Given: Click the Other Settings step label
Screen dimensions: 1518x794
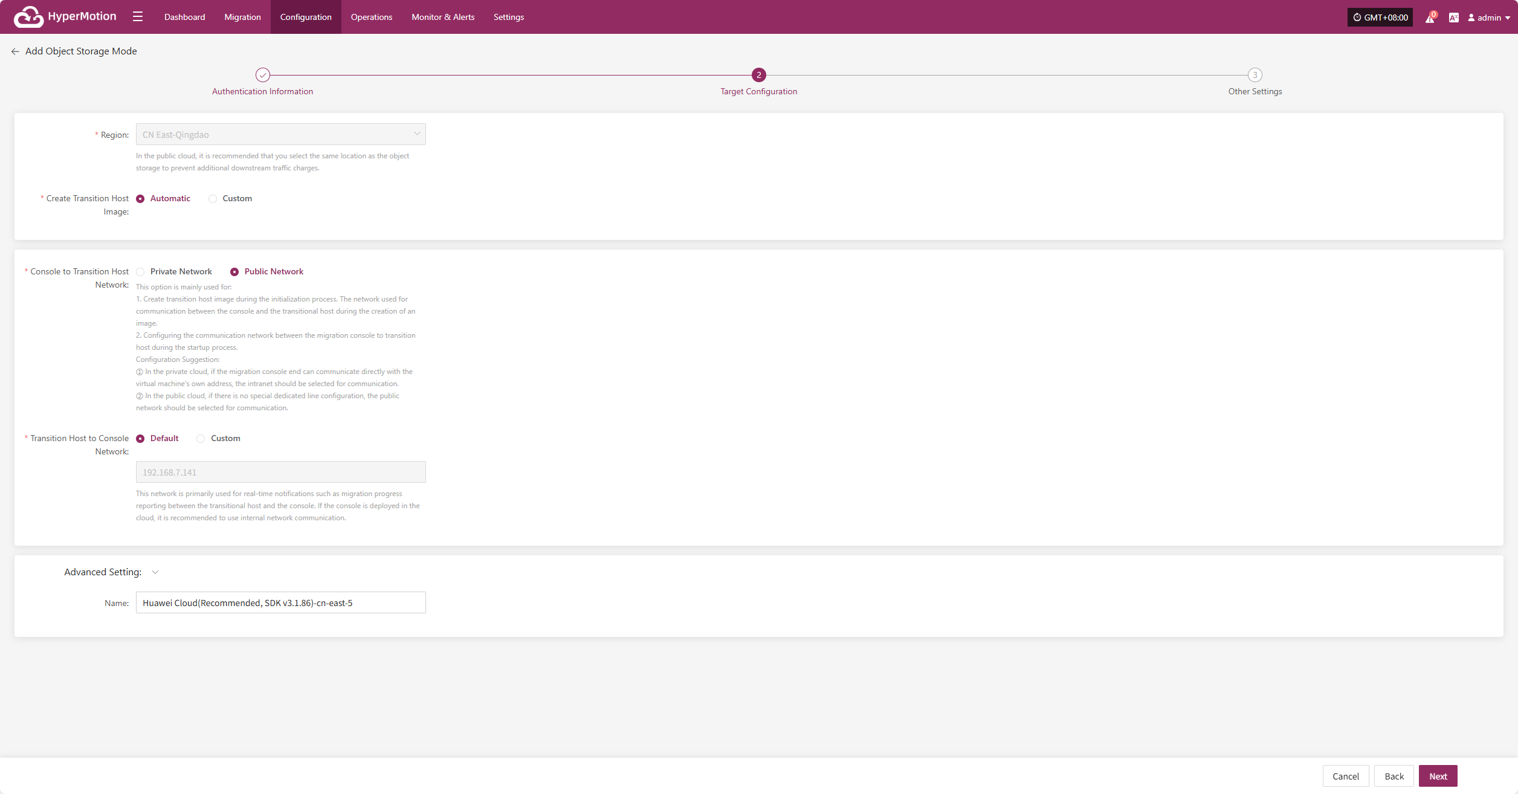Looking at the screenshot, I should click(1255, 91).
